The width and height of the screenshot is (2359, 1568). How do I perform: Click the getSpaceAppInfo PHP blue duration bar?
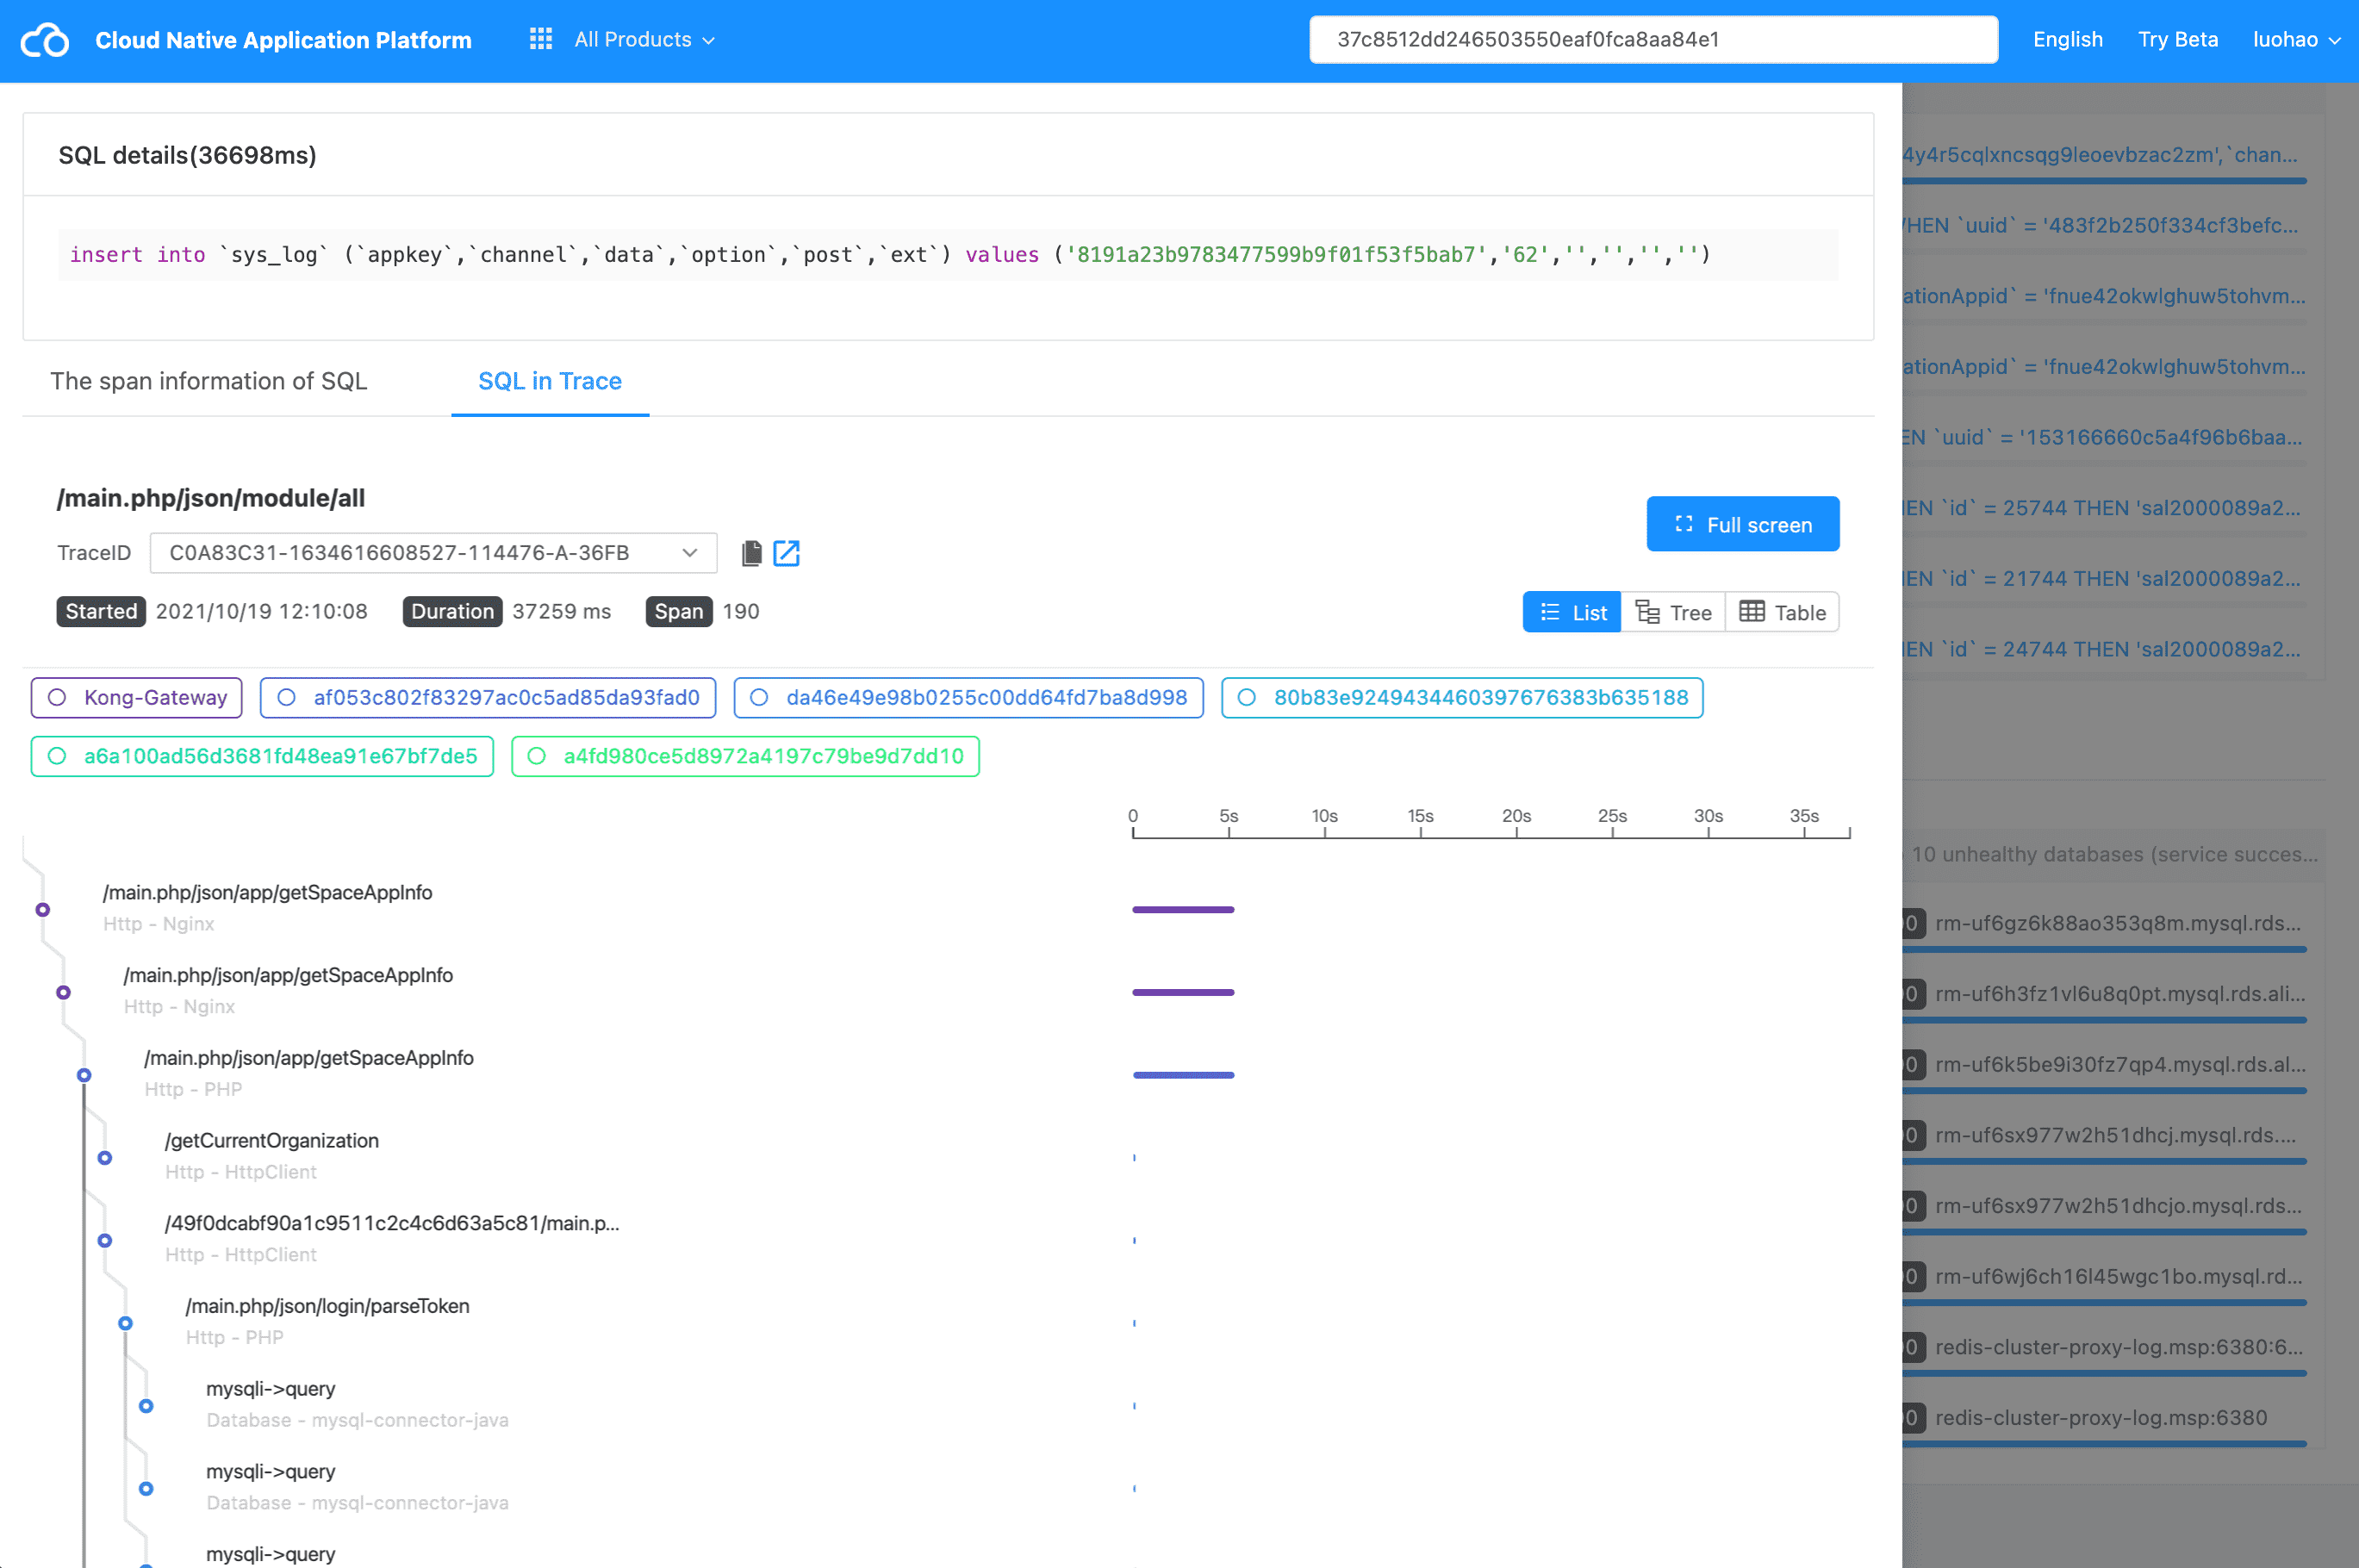[1184, 1075]
